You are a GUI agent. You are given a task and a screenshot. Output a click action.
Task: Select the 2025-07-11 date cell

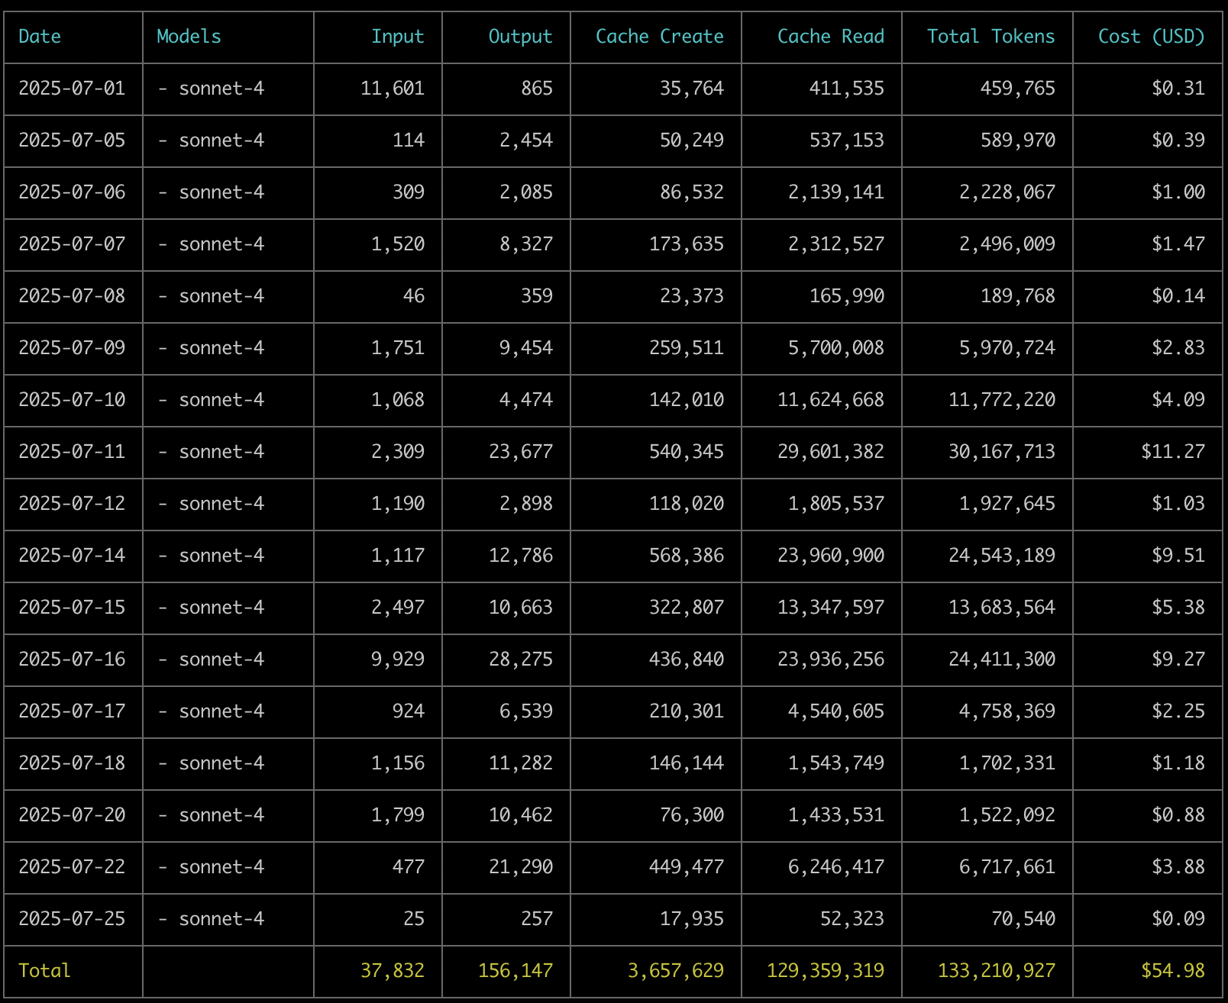[72, 452]
